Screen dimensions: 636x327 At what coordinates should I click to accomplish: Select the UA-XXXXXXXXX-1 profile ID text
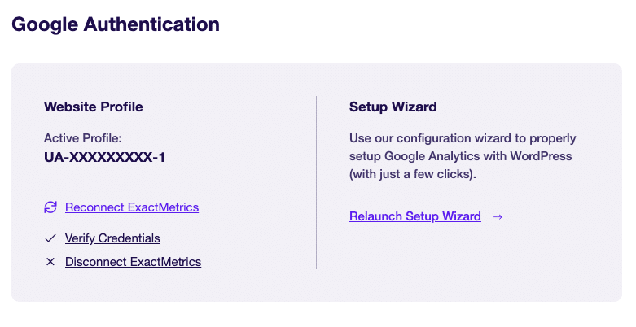coord(104,157)
